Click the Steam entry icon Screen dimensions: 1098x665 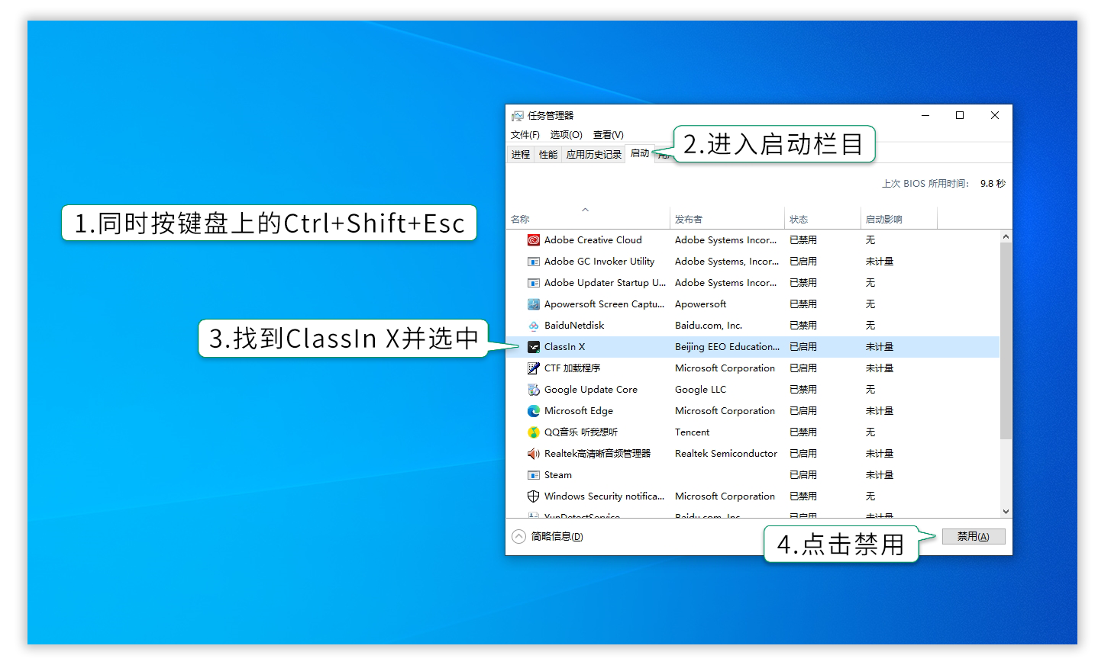click(x=534, y=475)
